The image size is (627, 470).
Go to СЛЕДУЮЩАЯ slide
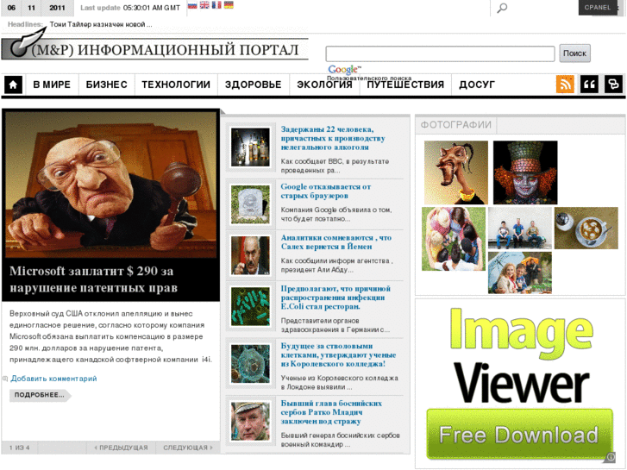[x=188, y=448]
